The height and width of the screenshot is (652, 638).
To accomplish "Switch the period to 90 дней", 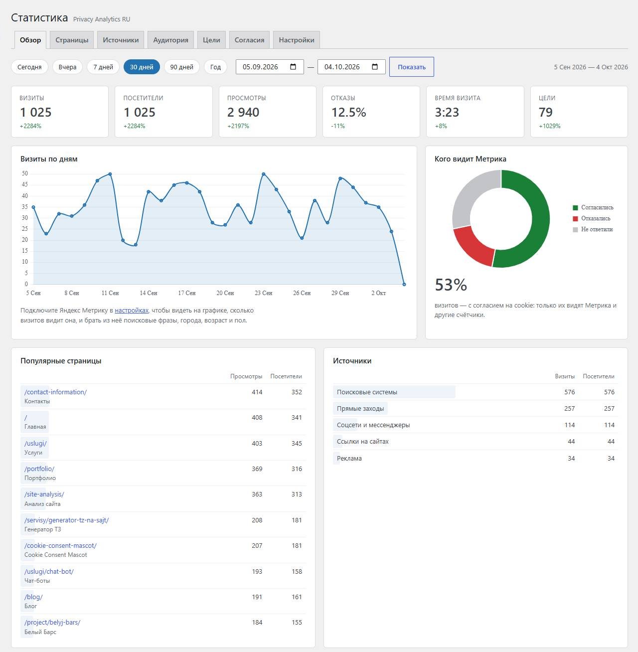I will [x=181, y=67].
